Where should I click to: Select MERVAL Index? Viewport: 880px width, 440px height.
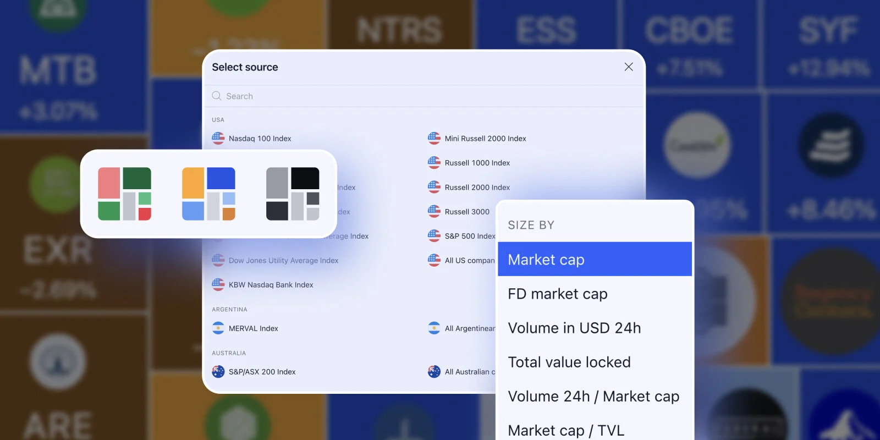point(253,328)
